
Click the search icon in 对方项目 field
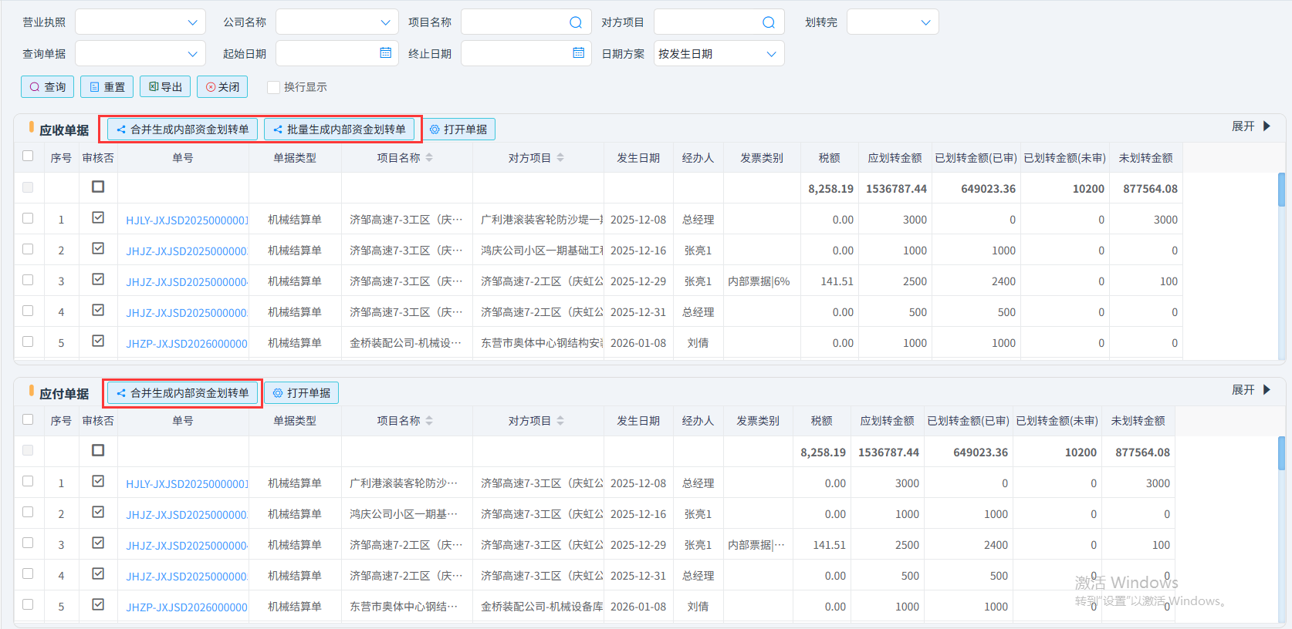point(768,22)
